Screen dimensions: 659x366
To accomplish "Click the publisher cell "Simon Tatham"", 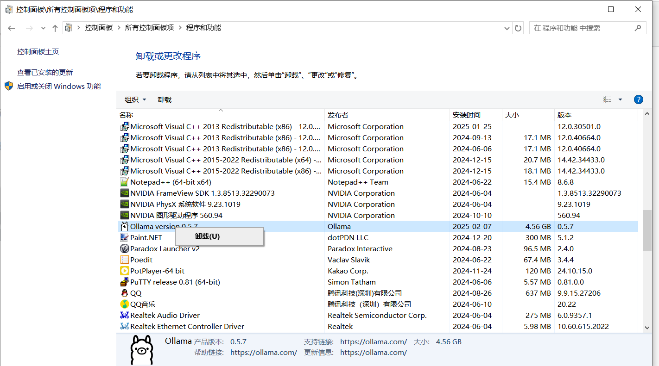I will point(352,282).
